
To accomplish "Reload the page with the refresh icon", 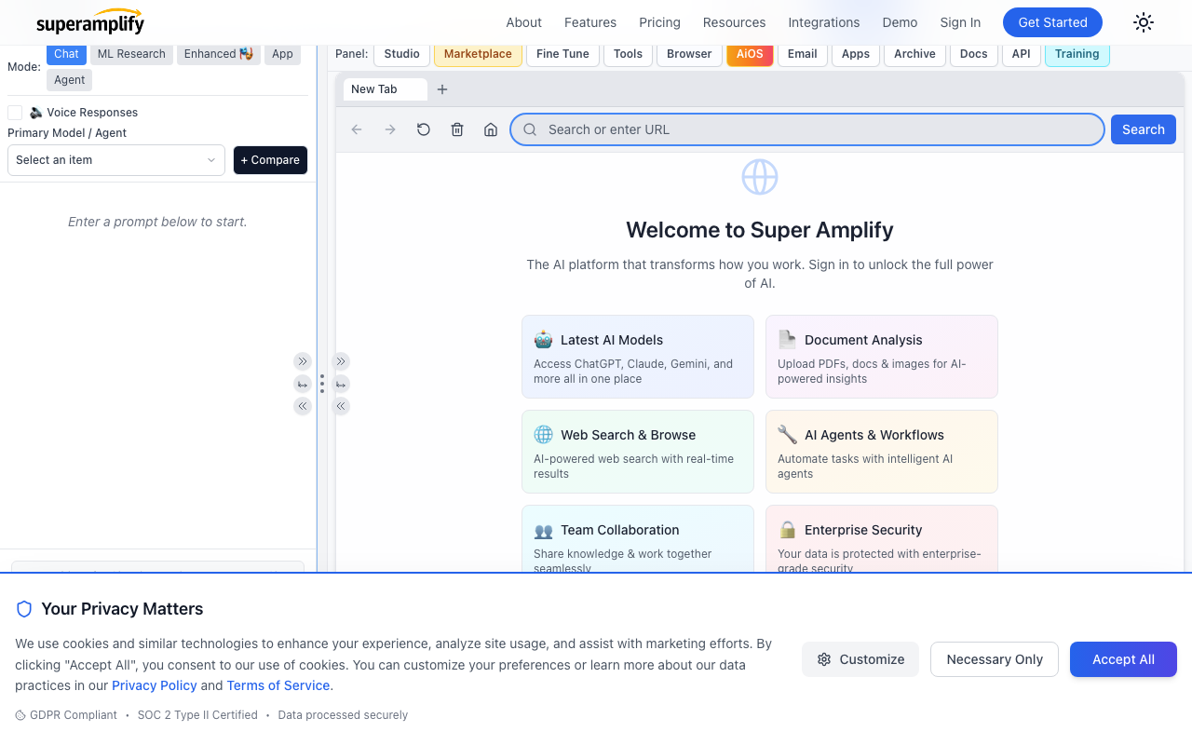I will (424, 129).
